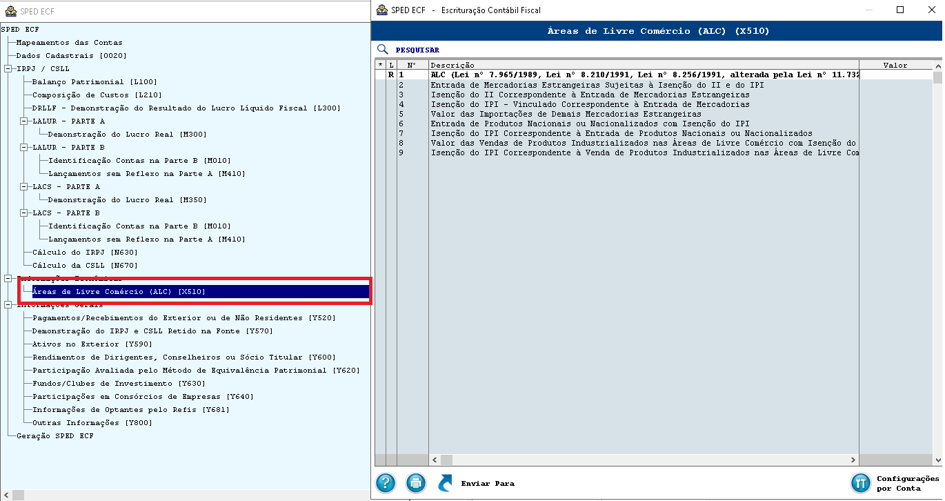This screenshot has width=945, height=501.
Task: Open Geração SPED ECF
Action: pos(54,435)
